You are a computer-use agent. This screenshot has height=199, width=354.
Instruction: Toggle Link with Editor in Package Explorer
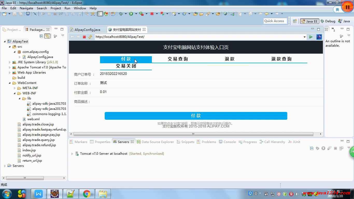click(47, 36)
